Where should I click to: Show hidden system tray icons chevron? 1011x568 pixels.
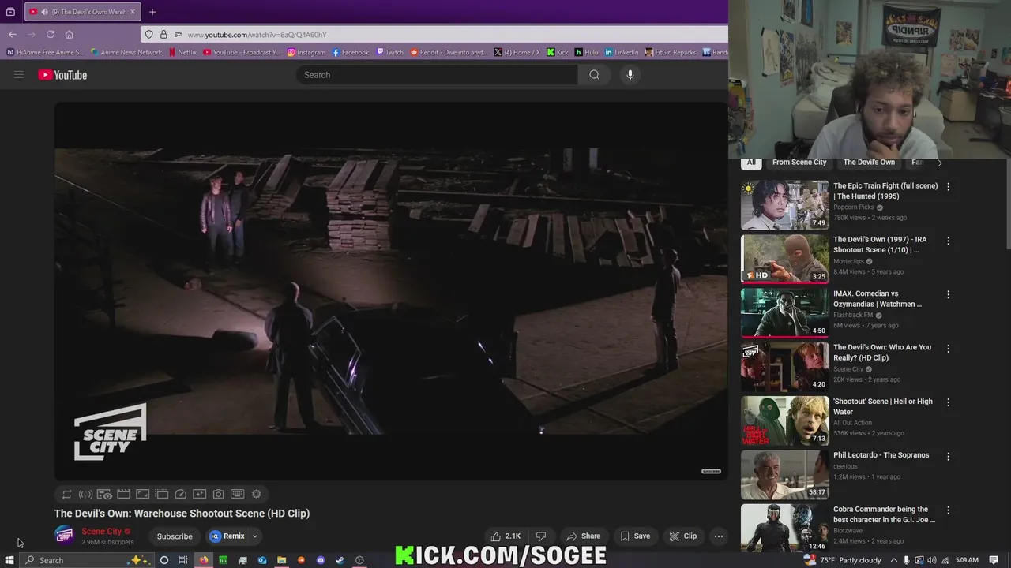pyautogui.click(x=894, y=560)
